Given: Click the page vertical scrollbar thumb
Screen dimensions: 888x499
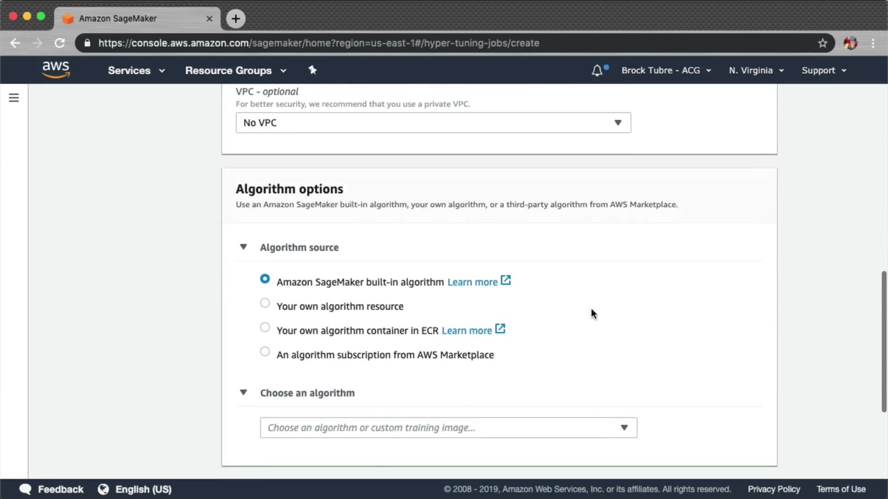Looking at the screenshot, I should pyautogui.click(x=884, y=342).
